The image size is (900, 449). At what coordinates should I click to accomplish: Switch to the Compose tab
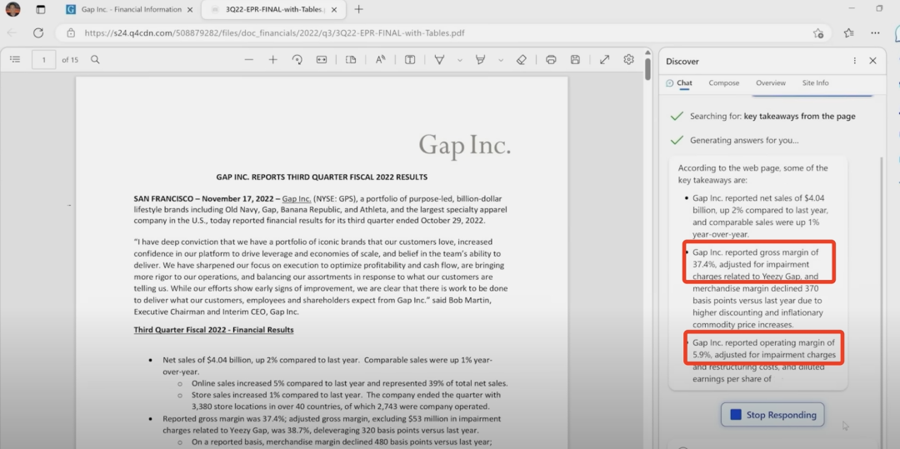click(724, 83)
